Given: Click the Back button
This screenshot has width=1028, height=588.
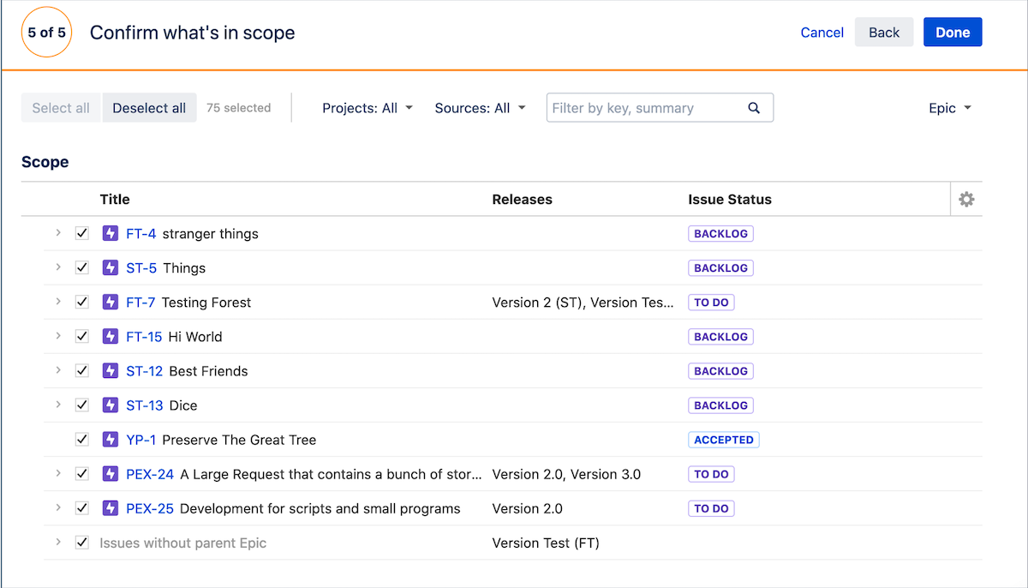Looking at the screenshot, I should tap(883, 33).
